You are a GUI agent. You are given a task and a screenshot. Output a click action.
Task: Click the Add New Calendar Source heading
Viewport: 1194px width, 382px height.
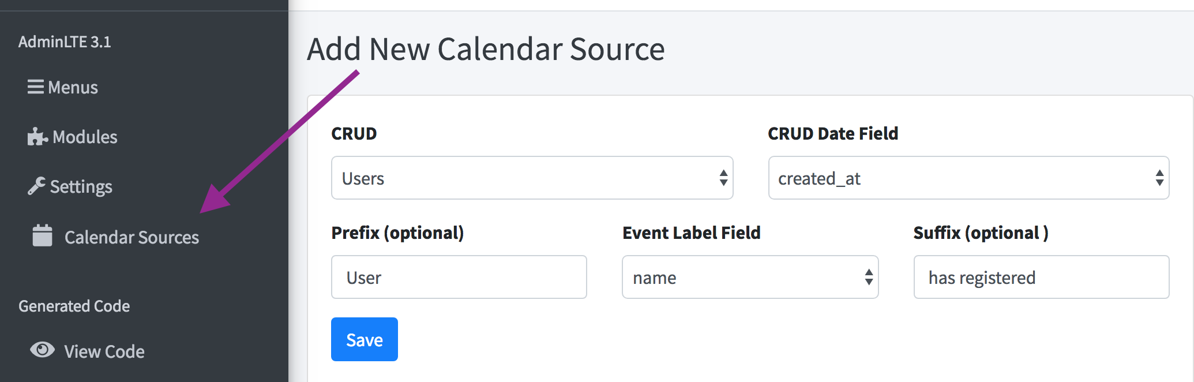(x=486, y=49)
